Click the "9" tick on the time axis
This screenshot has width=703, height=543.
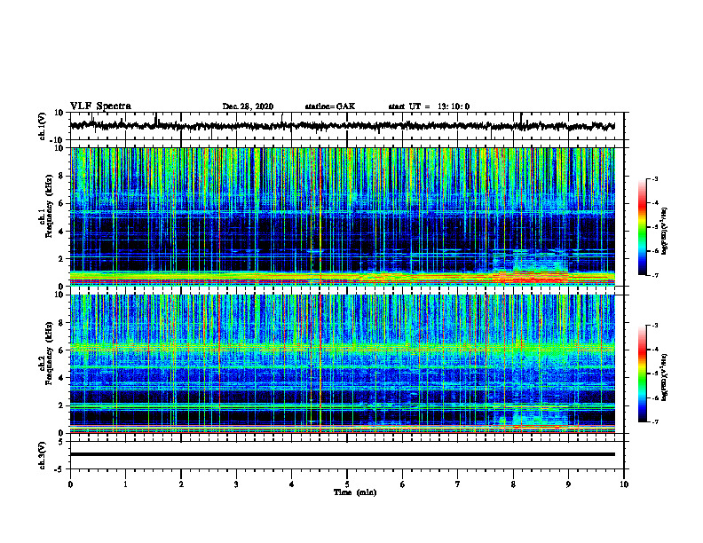[568, 484]
